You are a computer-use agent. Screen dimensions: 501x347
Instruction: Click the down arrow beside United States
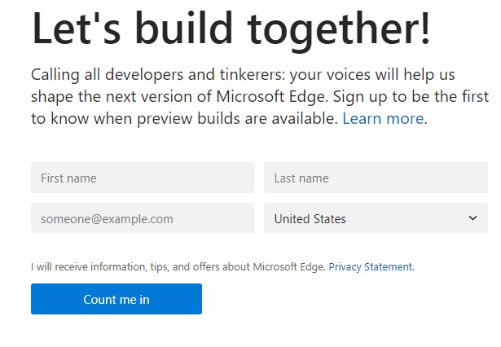472,218
